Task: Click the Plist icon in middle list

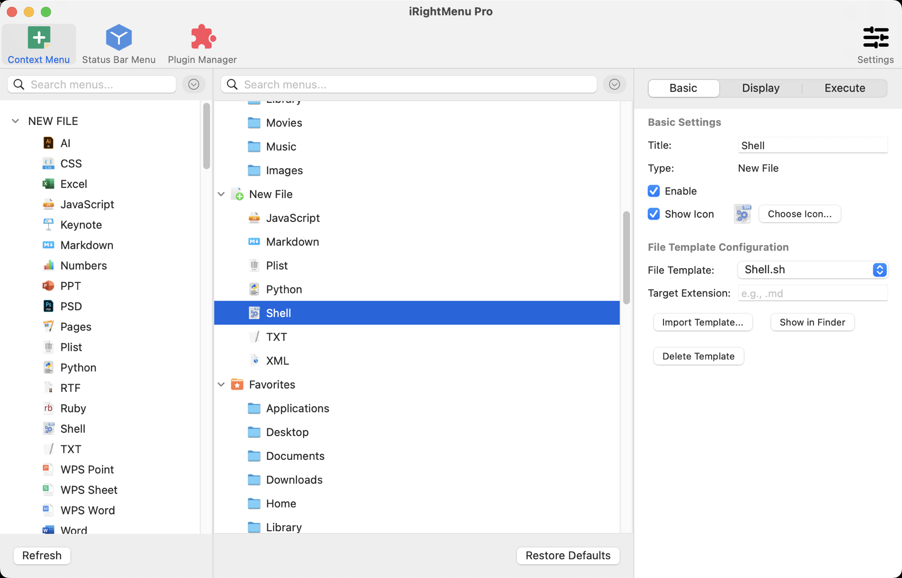Action: click(254, 266)
